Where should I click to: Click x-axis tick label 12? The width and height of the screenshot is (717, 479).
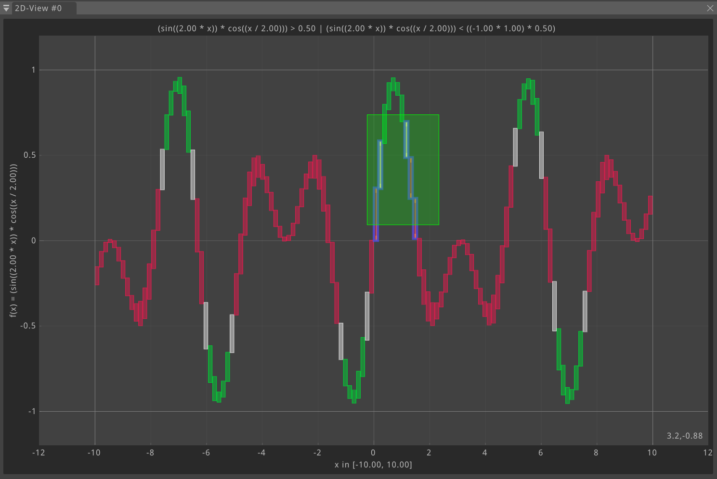tap(707, 453)
